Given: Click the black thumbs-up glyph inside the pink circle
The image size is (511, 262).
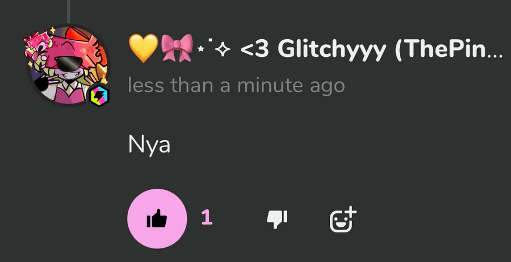Looking at the screenshot, I should point(157,218).
